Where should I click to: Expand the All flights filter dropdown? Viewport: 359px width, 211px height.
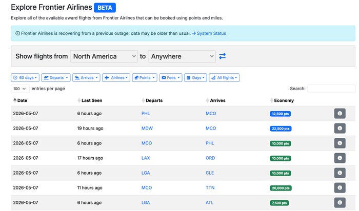(x=224, y=78)
